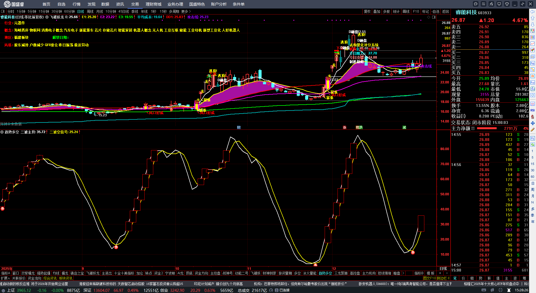Click the list icon beside 主力净额
This screenshot has width=536, height=293.
pyautogui.click(x=473, y=128)
